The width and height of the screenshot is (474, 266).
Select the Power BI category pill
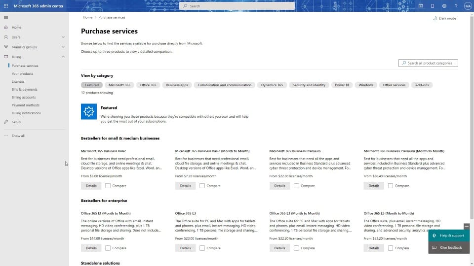pyautogui.click(x=342, y=85)
